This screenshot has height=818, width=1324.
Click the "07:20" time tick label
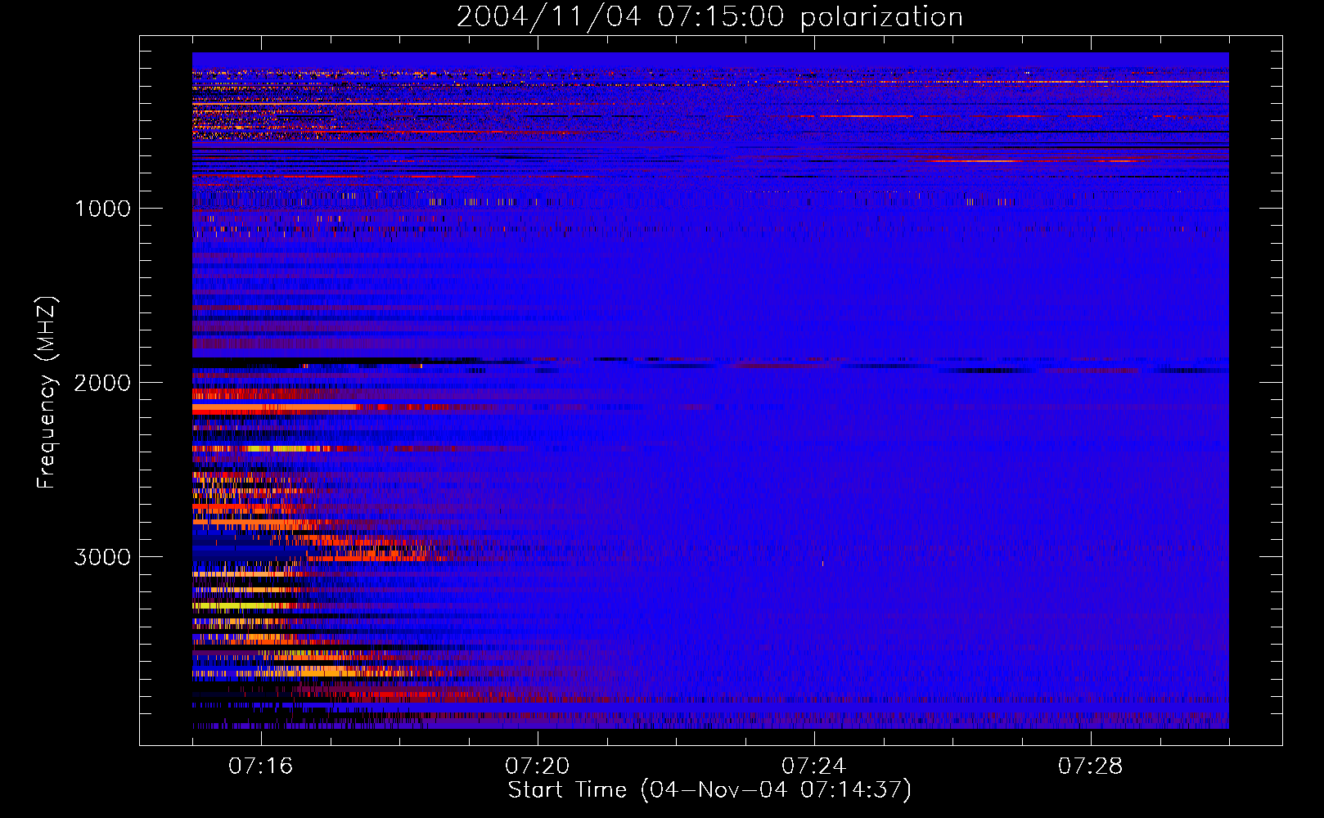tap(538, 766)
